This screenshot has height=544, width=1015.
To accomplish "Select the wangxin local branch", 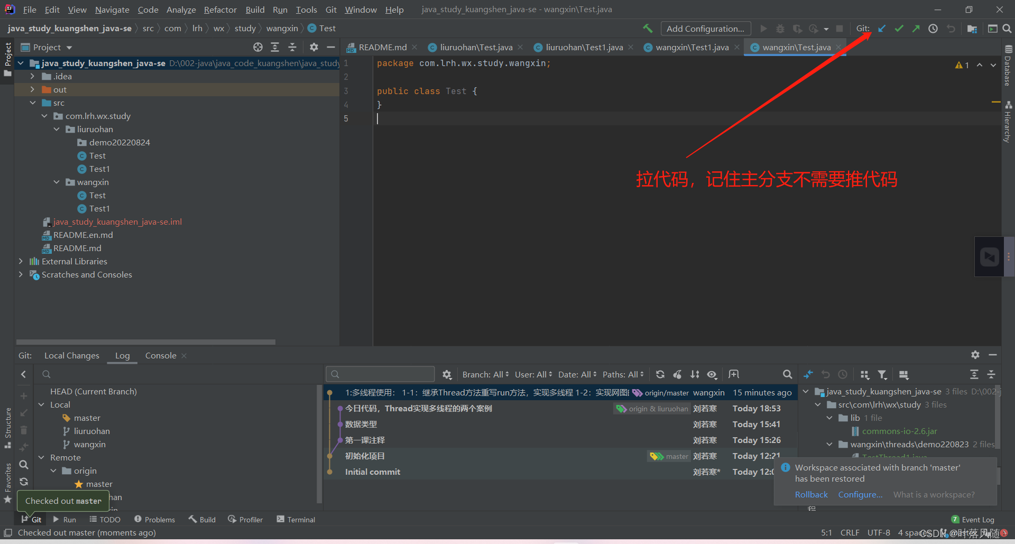I will click(89, 444).
